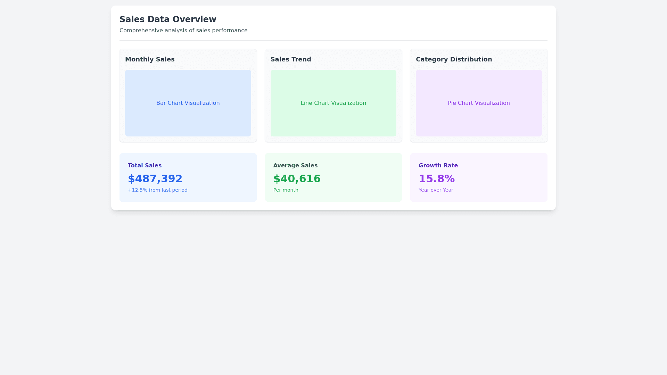Click the Comprehensive analysis subtitle text
The width and height of the screenshot is (667, 375).
coord(183,31)
